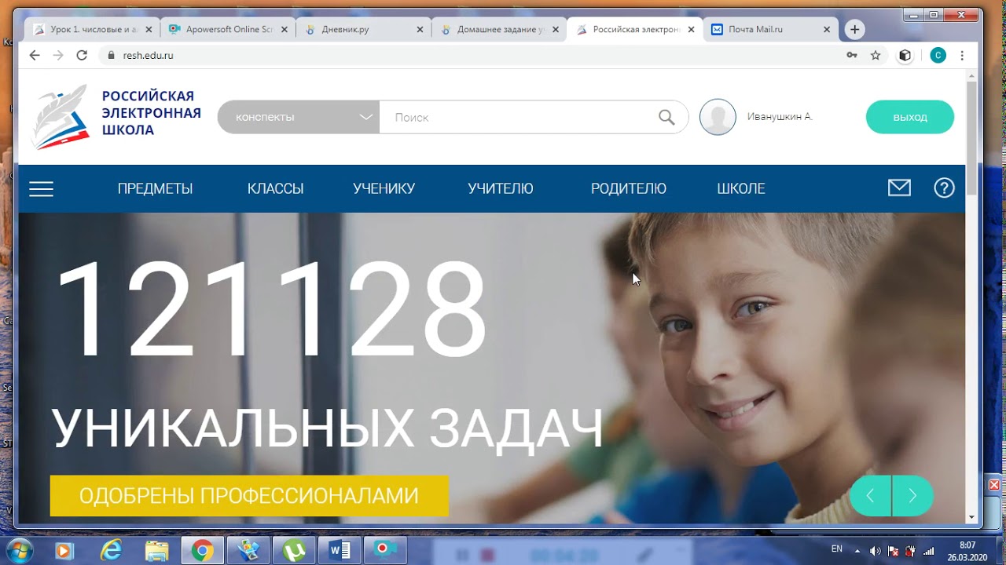Open uTorrent from the taskbar

click(294, 551)
